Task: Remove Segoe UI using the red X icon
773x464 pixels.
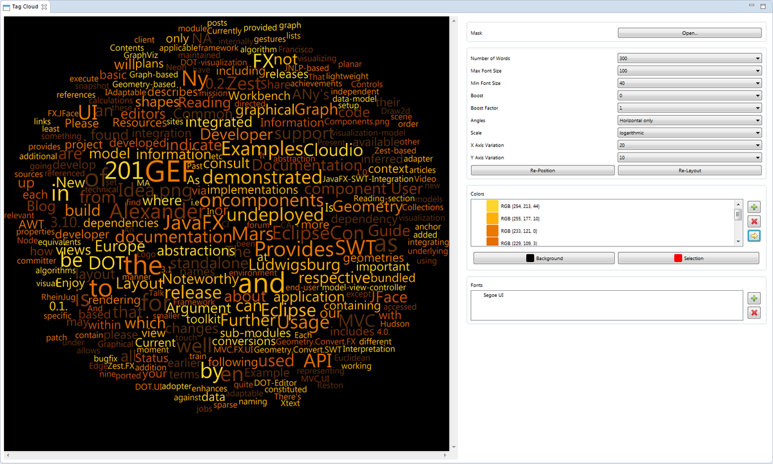Action: click(754, 313)
